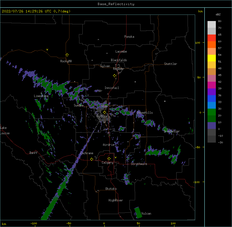232x227 pixels.
Task: Click the Cochrane label
Action: tap(87, 153)
